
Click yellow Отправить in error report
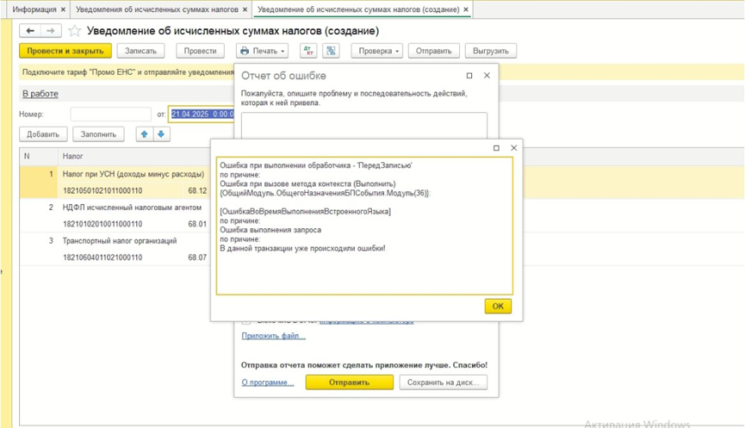tap(349, 382)
